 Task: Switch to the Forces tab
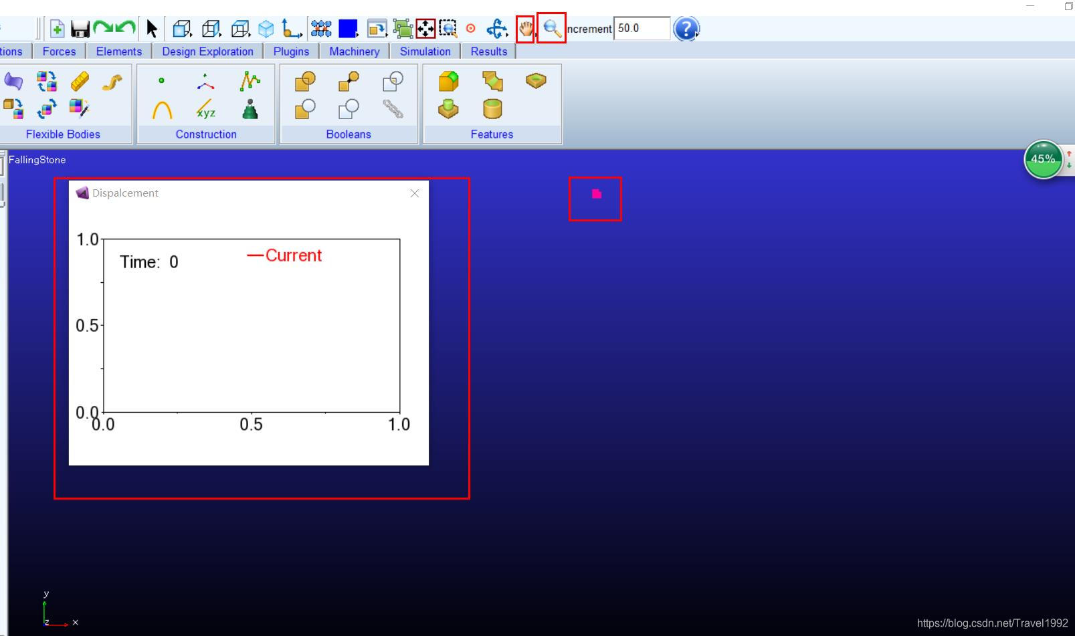point(59,51)
